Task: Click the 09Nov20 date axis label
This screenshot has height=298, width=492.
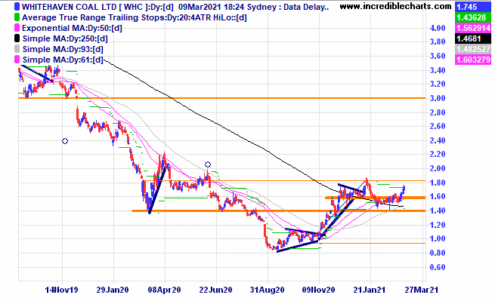Action: (319, 290)
